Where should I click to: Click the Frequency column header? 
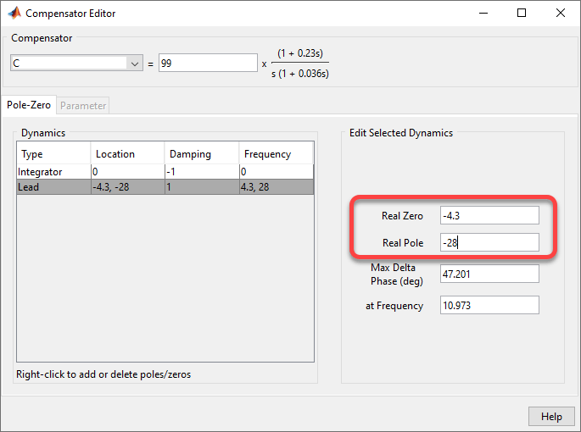(276, 154)
